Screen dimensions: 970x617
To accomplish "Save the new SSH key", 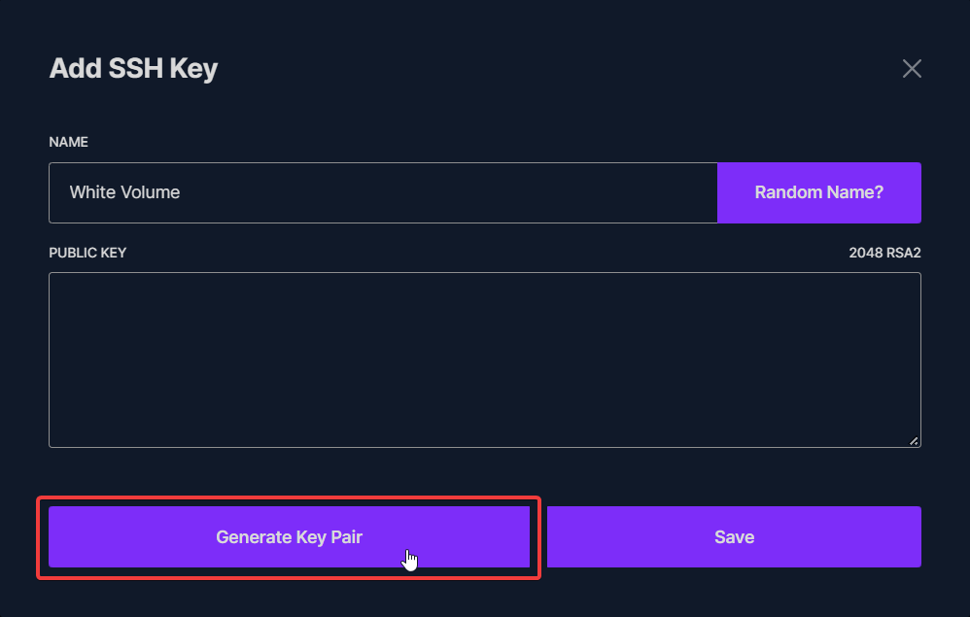I will coord(734,536).
